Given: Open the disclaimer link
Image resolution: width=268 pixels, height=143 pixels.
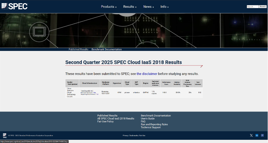Looking at the screenshot, I should [147, 74].
